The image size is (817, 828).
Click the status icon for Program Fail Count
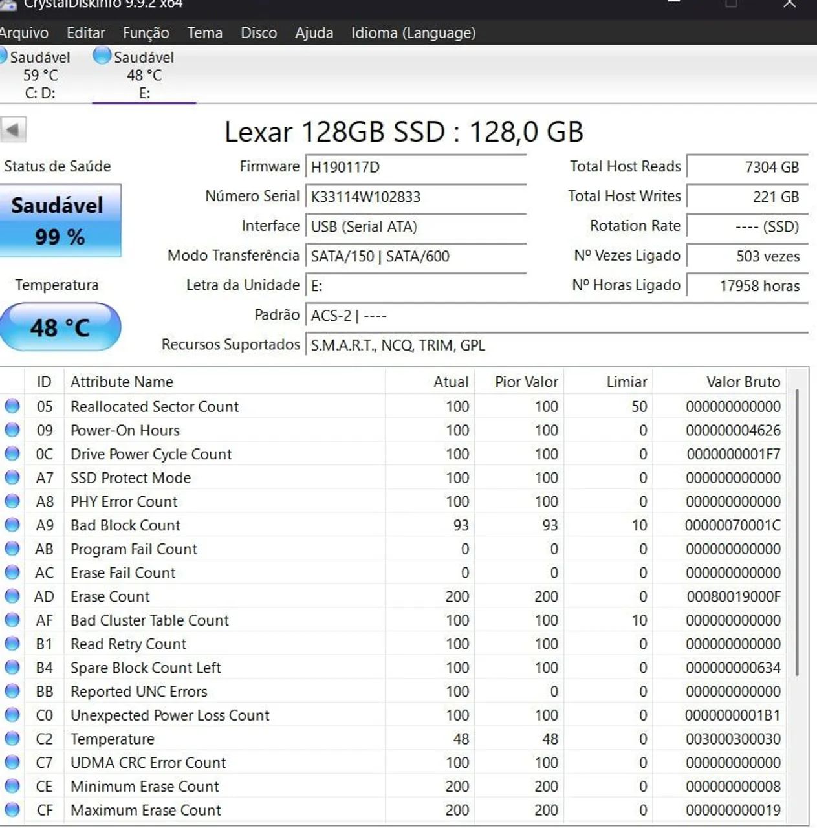click(12, 549)
